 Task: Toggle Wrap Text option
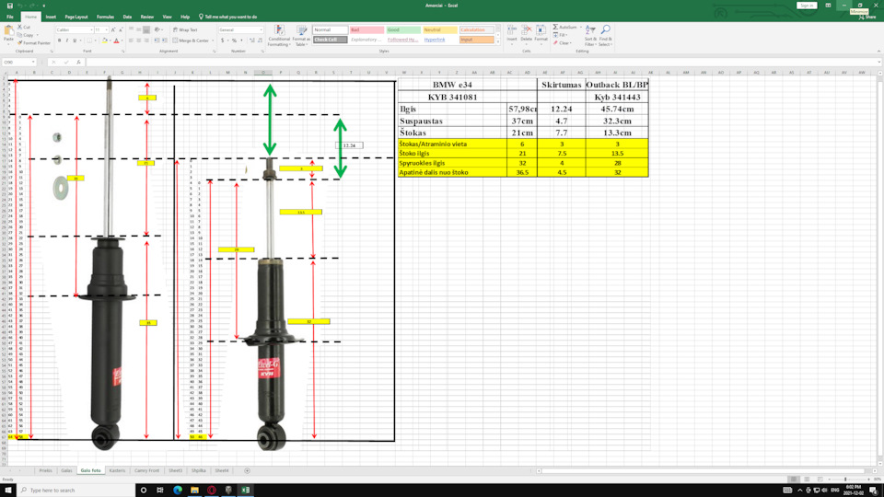[185, 29]
